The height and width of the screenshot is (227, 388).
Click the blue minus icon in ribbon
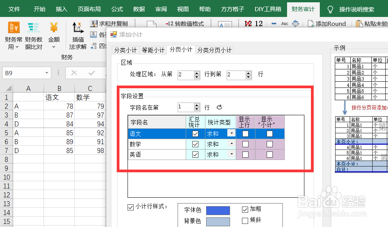pyautogui.click(x=274, y=24)
